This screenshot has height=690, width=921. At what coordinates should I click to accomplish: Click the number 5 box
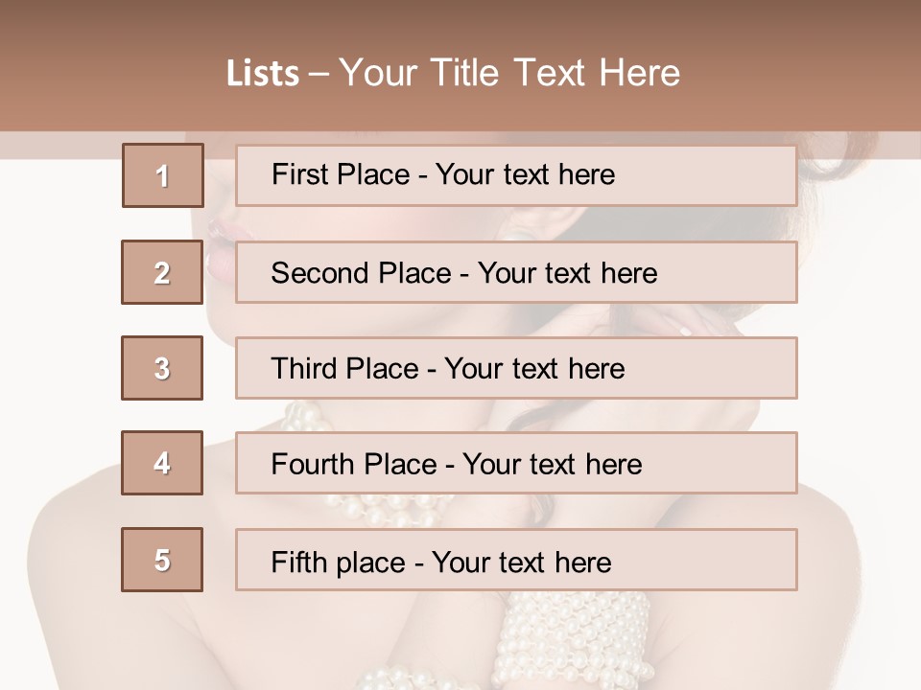[x=162, y=559]
